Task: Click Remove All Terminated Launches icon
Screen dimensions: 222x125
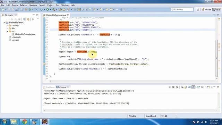Action: pos(177,87)
